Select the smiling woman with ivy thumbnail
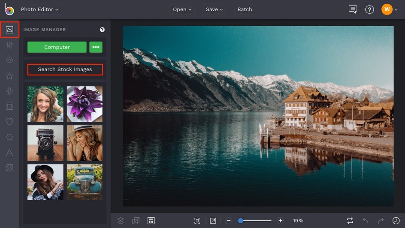 point(45,104)
